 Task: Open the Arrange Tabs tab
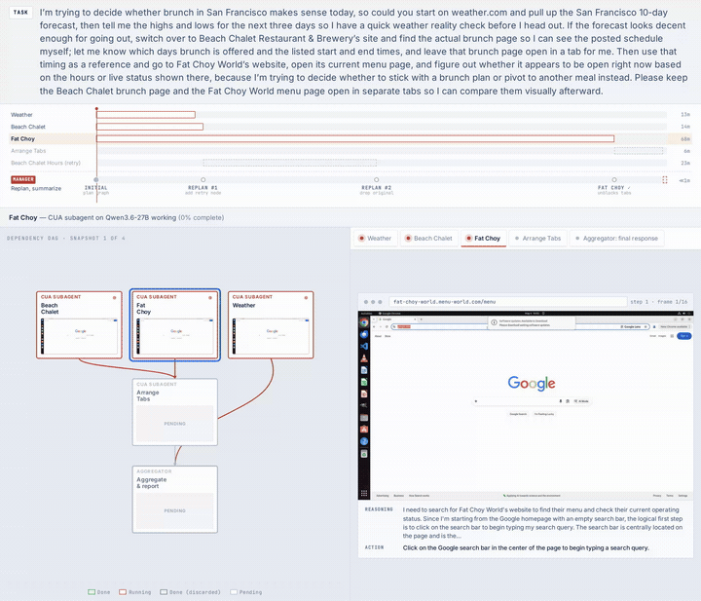coord(537,239)
